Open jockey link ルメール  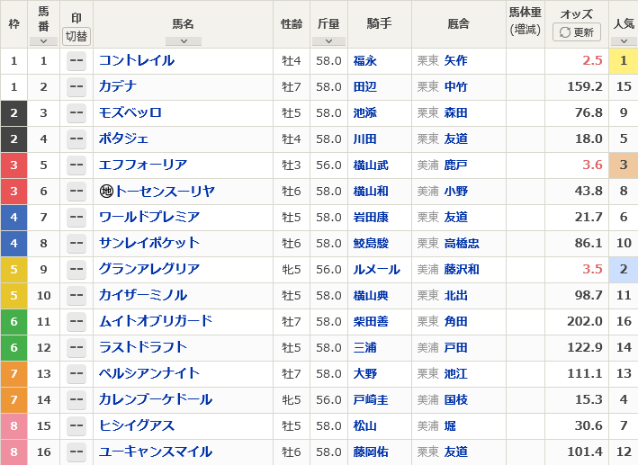click(377, 269)
